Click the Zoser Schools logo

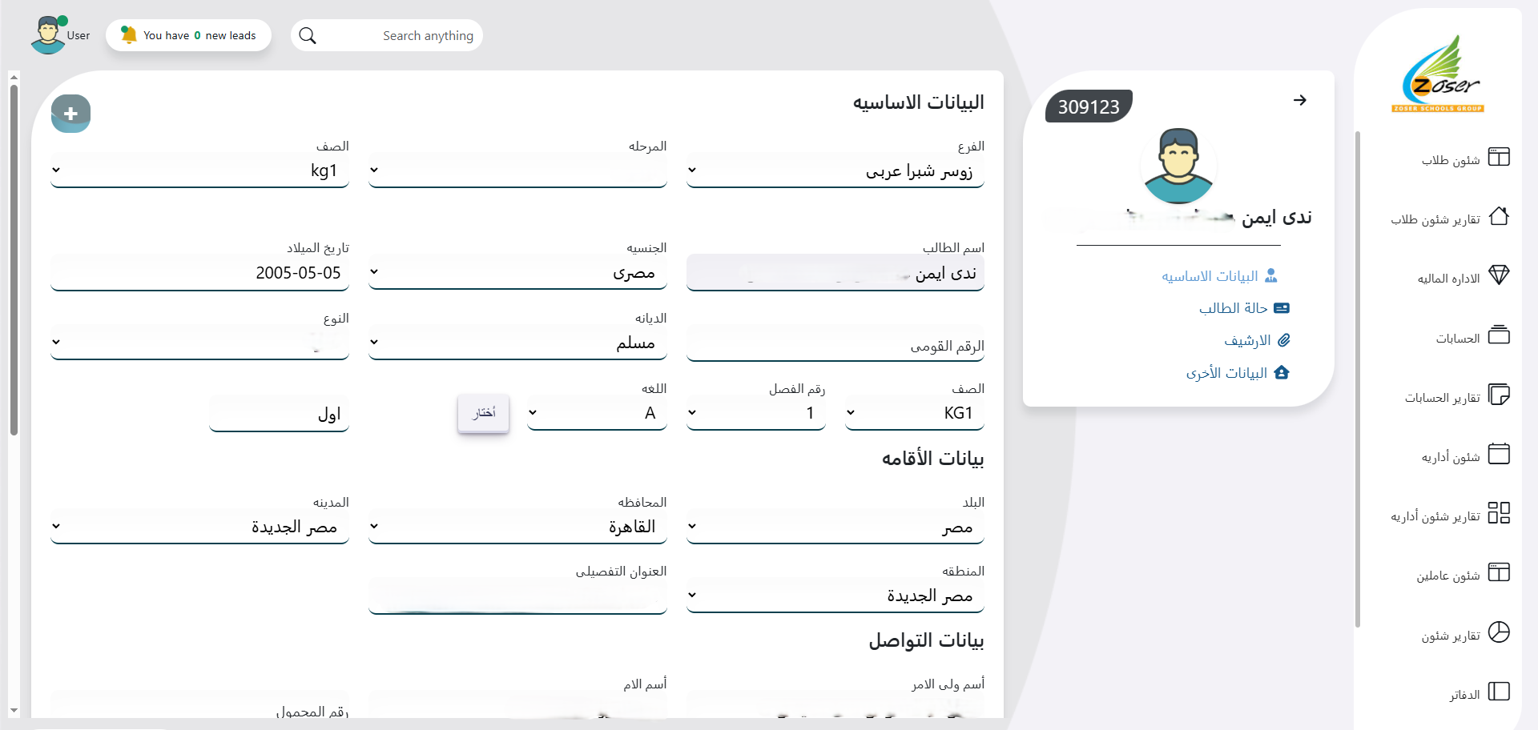tap(1439, 74)
